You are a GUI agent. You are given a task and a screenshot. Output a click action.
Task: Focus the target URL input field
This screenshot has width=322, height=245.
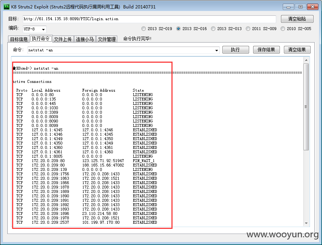[x=149, y=19]
